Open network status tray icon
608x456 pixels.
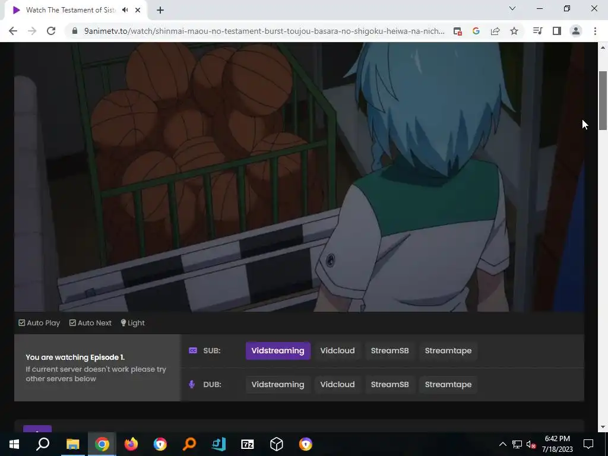[517, 444]
